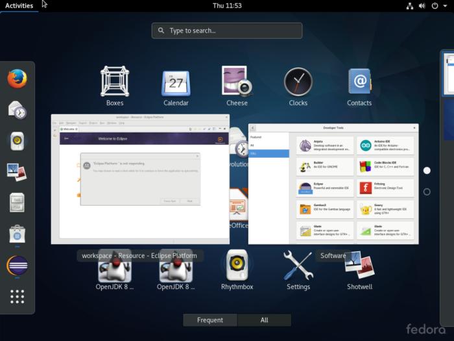Select Geany in the Software window
Viewport: 454px width, 341px height.
385,208
